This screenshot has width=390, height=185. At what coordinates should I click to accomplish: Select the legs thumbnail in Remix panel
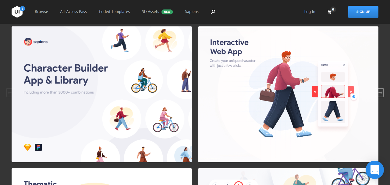pos(333,112)
